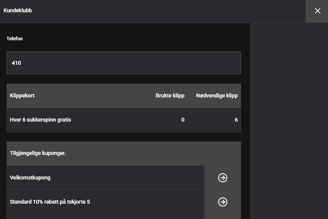Click the partially visible arrow button below Standard coupon
Screen dimensions: 328x219
tap(223, 216)
